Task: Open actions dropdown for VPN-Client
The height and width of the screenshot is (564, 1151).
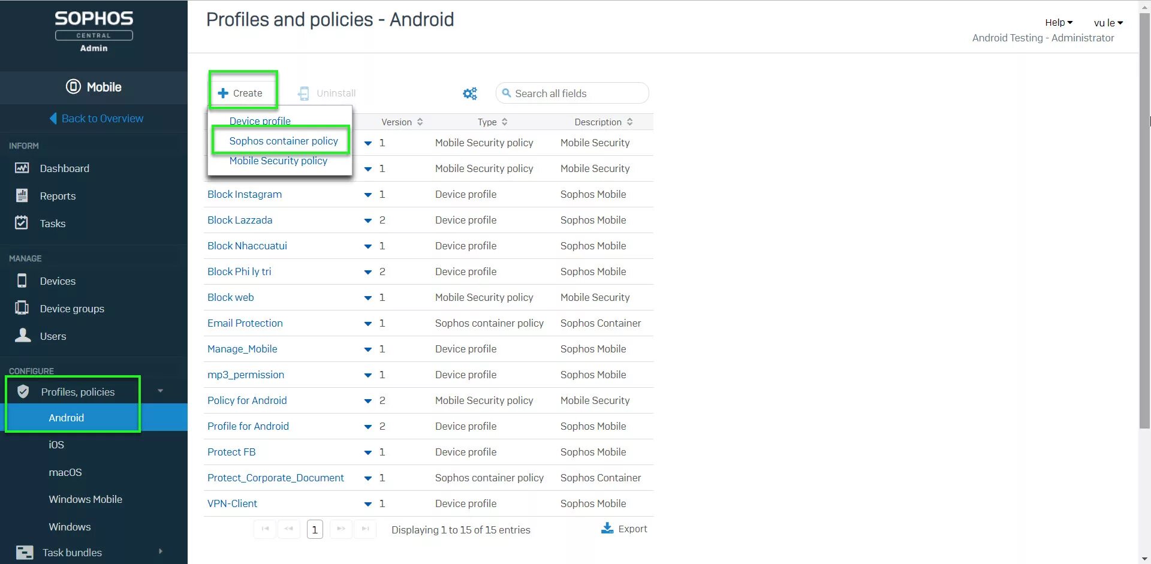Action: pos(368,504)
